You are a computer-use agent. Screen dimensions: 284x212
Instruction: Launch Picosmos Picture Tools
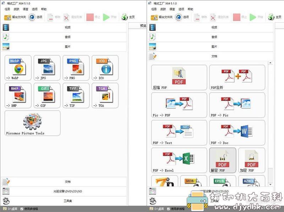coord(32,123)
